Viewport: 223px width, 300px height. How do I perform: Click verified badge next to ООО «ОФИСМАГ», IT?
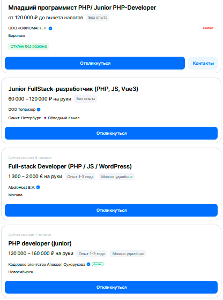(x=50, y=28)
